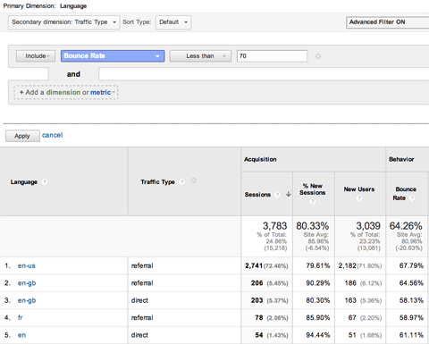
Task: Sort by New Users column header
Action: 359,189
